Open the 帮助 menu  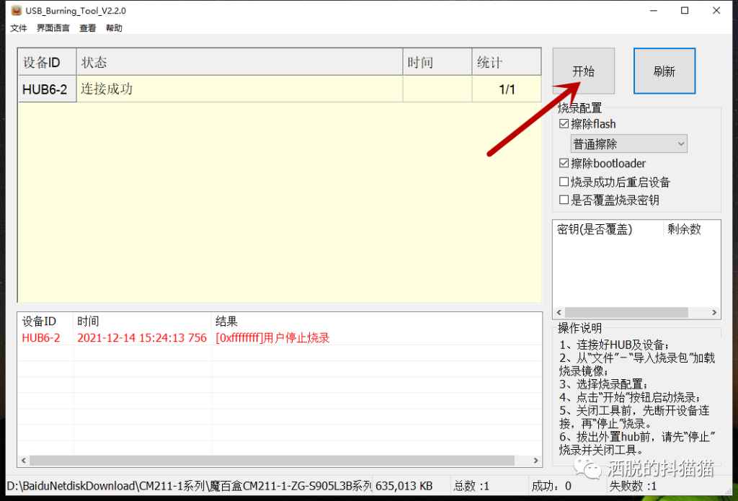pyautogui.click(x=114, y=28)
